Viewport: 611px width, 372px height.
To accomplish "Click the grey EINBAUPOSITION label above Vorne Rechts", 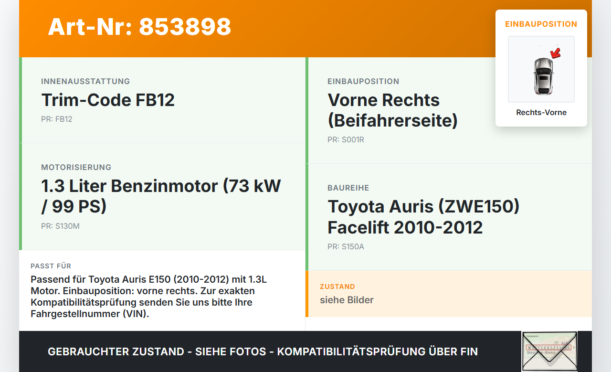I will pyautogui.click(x=363, y=81).
